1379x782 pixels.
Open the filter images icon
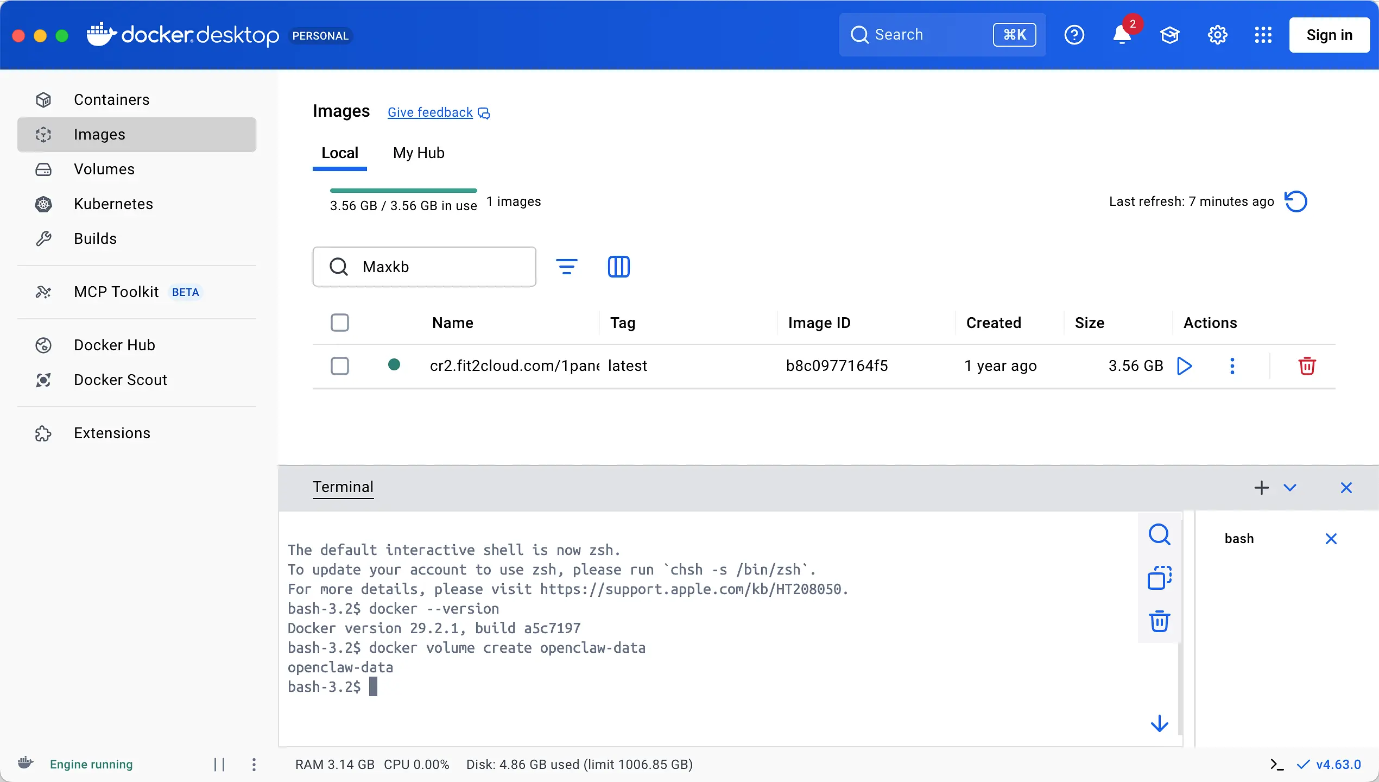(x=566, y=267)
